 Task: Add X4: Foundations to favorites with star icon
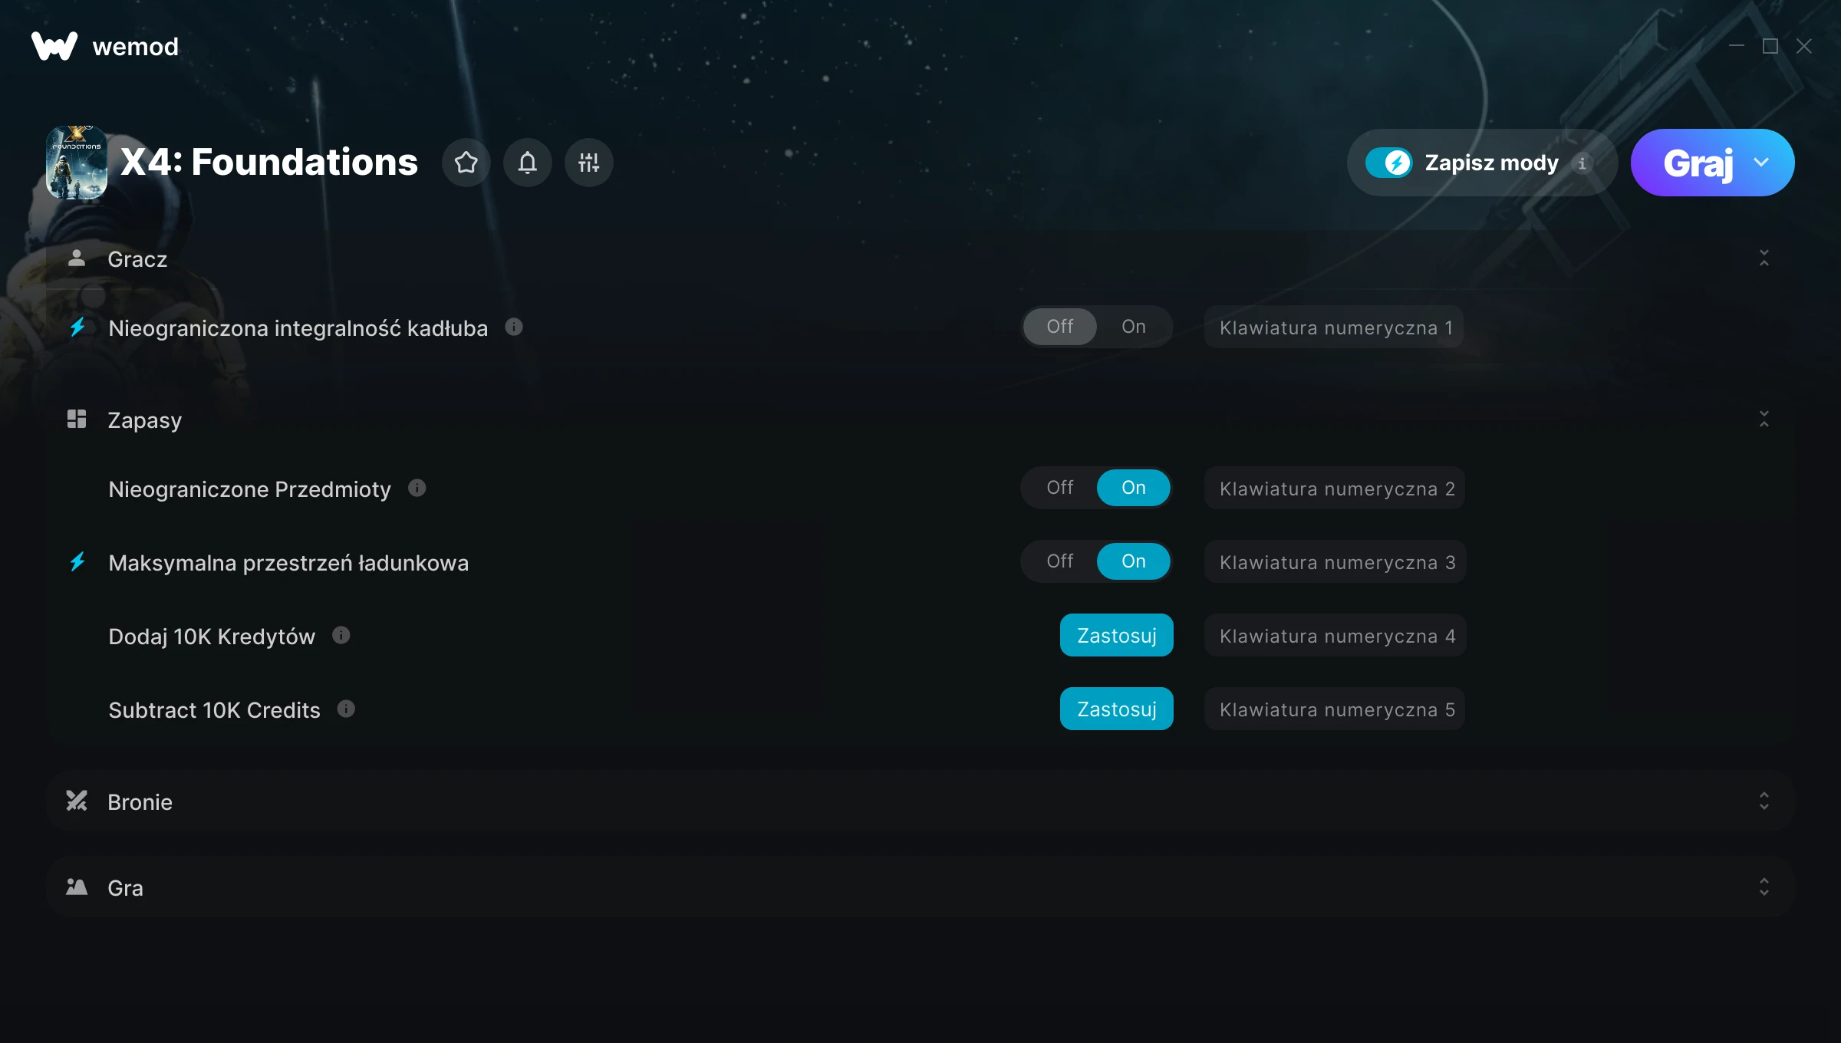(x=466, y=163)
